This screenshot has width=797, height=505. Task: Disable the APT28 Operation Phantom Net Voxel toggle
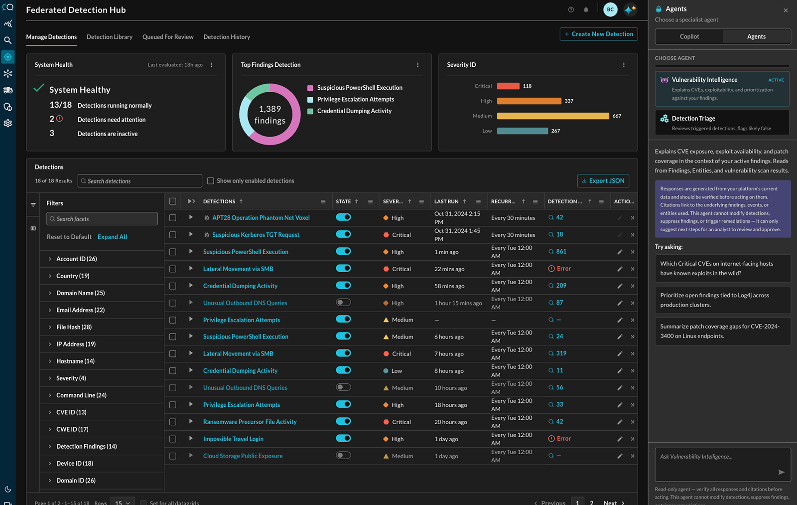pyautogui.click(x=343, y=217)
